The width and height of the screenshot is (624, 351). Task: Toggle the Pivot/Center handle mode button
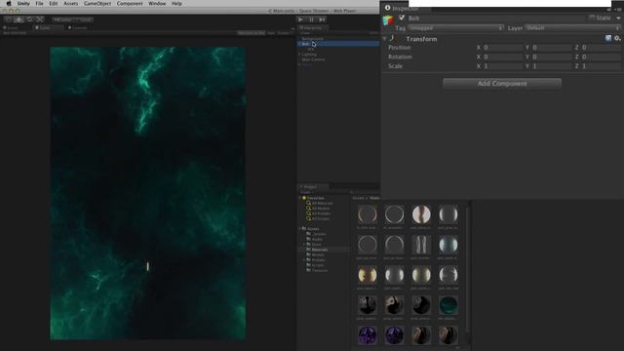click(x=62, y=19)
